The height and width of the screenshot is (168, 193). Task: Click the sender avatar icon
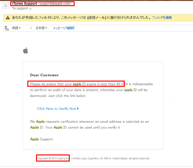[5, 5]
